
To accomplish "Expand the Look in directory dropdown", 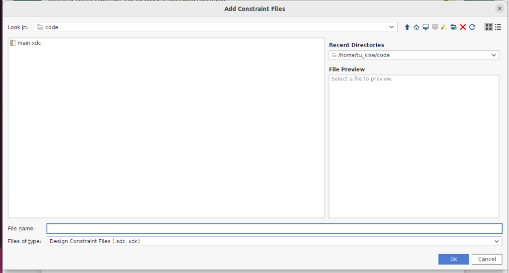I will coord(392,27).
